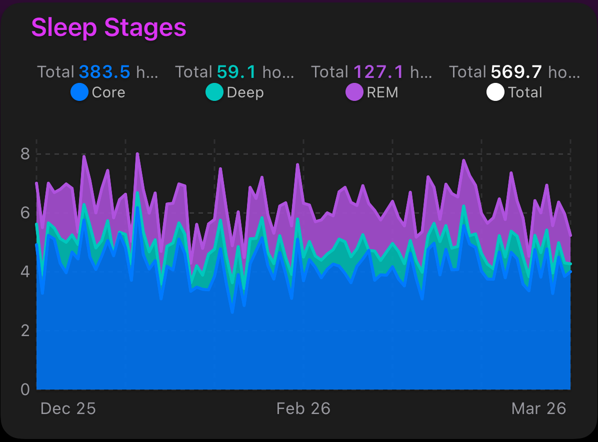Click the Sleep Stages chart title

point(109,28)
